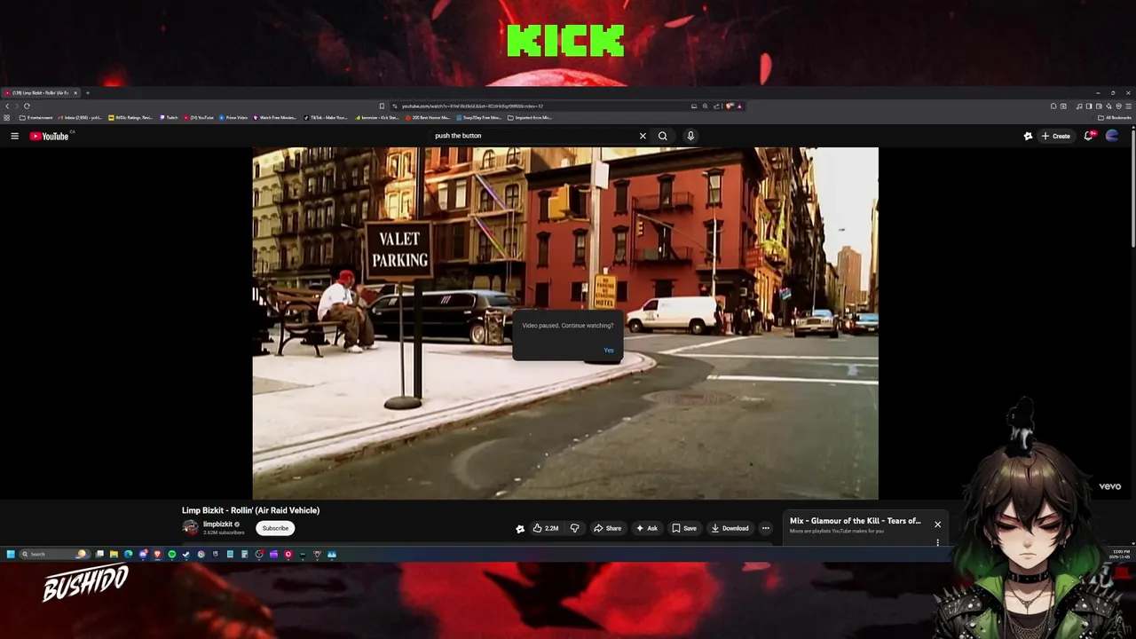
Task: Open the Create menu
Action: point(1056,136)
